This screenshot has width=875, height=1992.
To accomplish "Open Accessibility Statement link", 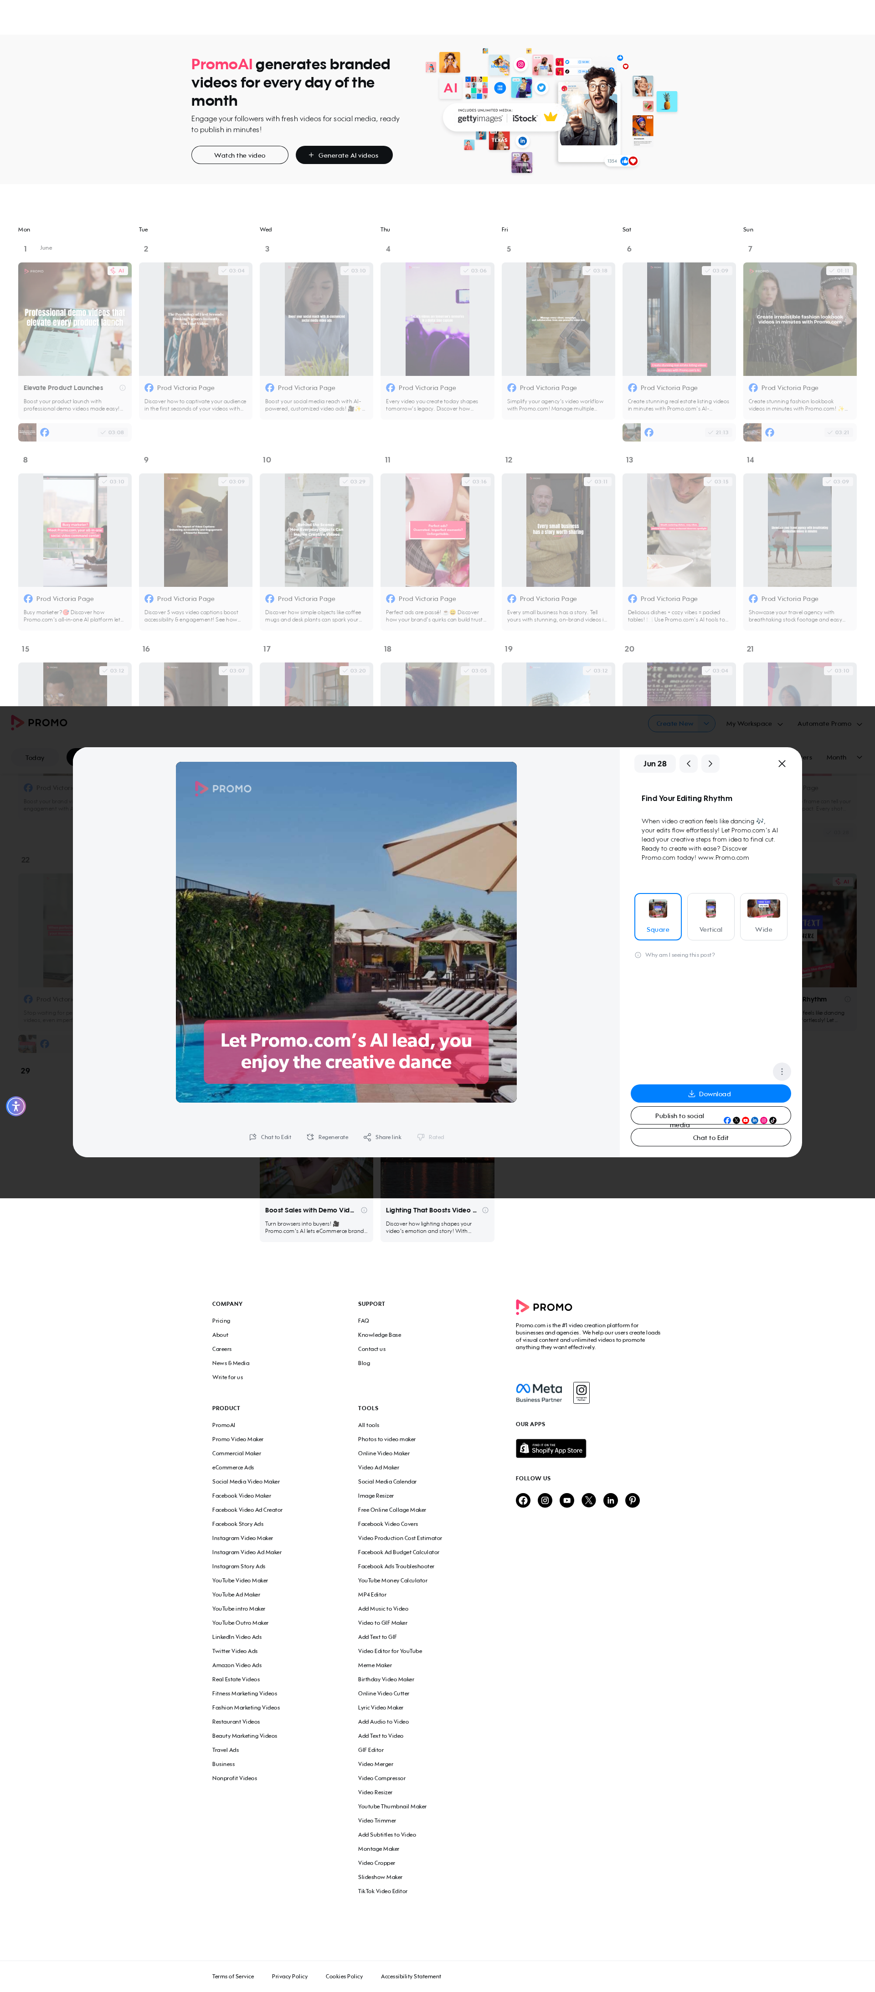I will (411, 1977).
